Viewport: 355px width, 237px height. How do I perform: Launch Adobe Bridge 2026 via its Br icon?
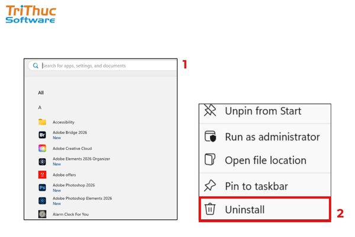click(43, 135)
